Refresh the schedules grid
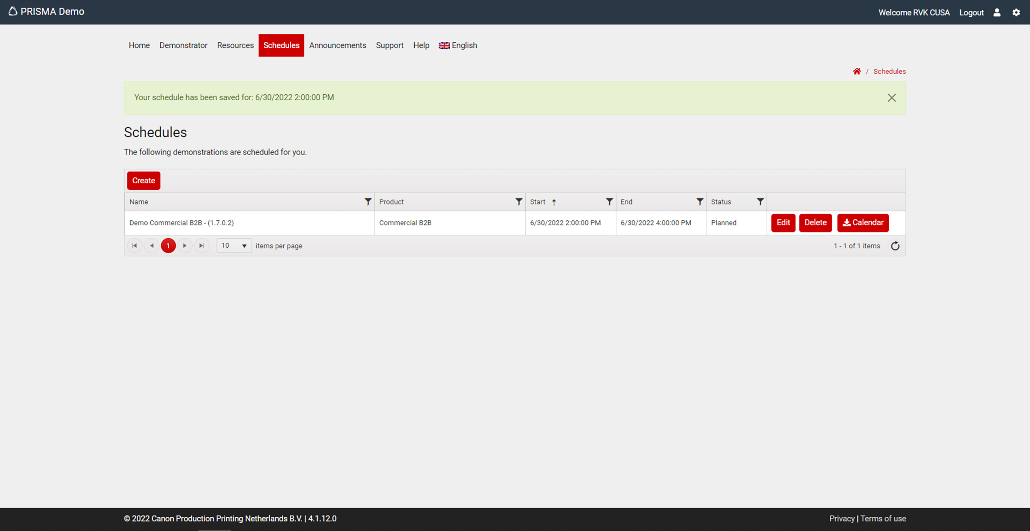Image resolution: width=1030 pixels, height=531 pixels. [x=895, y=246]
